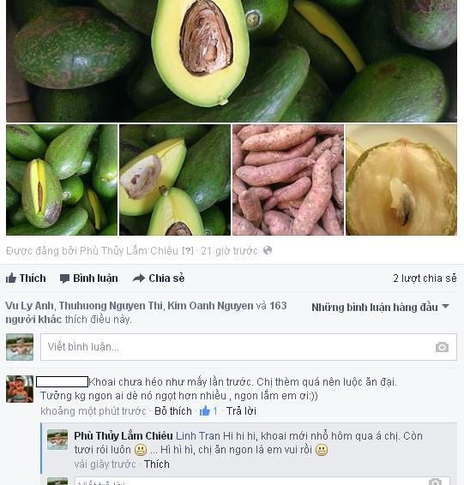This screenshot has height=485, width=464.
Task: Click the commenter's profile picture avatar
Action: 20,389
